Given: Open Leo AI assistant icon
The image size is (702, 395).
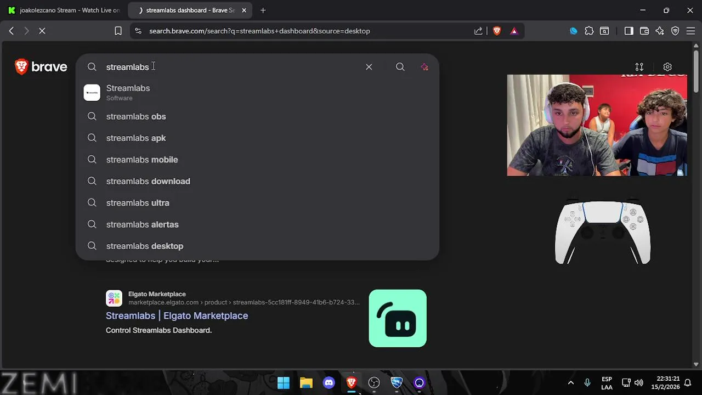Looking at the screenshot, I should click(660, 31).
